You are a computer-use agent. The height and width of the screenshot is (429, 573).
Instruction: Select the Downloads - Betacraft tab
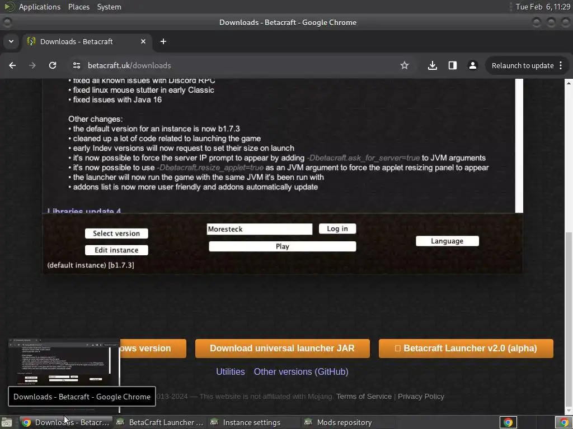pos(87,41)
